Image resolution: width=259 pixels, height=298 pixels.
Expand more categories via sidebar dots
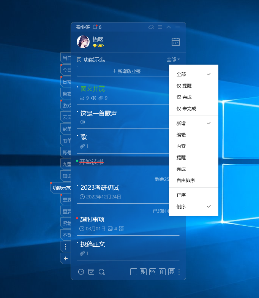click(x=65, y=247)
